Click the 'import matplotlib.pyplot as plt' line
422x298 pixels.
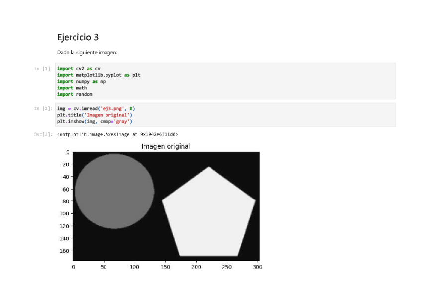tap(99, 75)
